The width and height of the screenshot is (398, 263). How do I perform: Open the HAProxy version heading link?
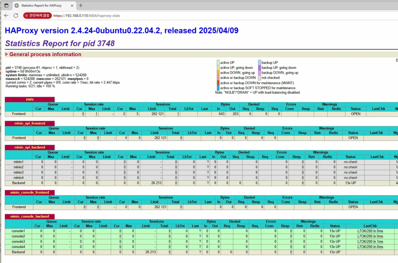click(122, 30)
